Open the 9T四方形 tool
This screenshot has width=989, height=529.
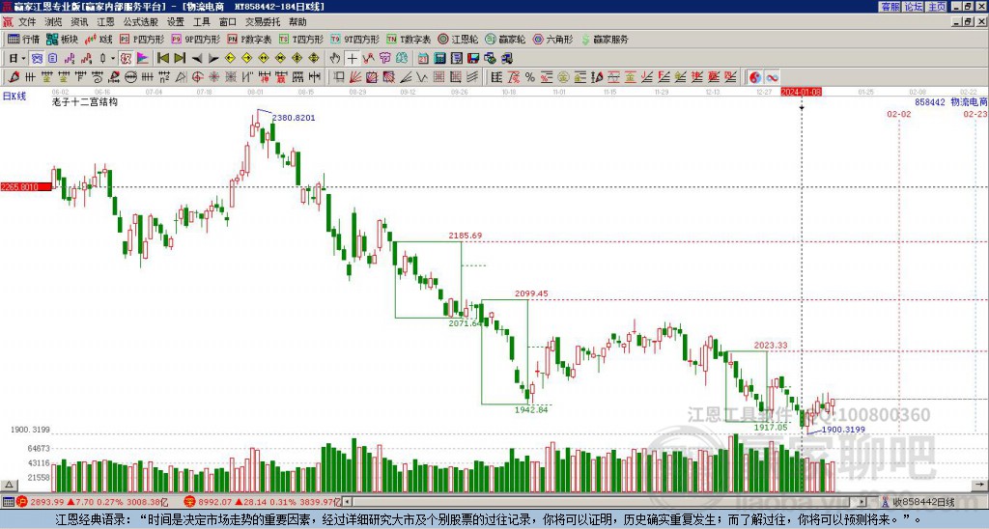tap(355, 39)
